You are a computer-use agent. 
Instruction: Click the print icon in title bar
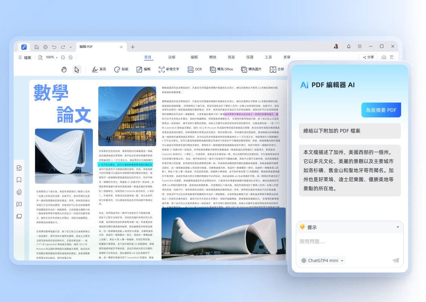point(45,47)
